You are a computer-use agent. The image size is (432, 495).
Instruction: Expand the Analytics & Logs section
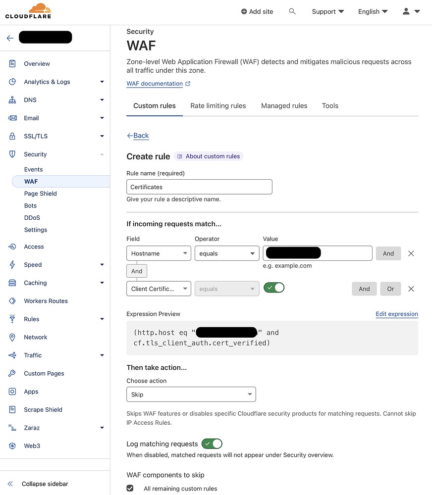48,82
